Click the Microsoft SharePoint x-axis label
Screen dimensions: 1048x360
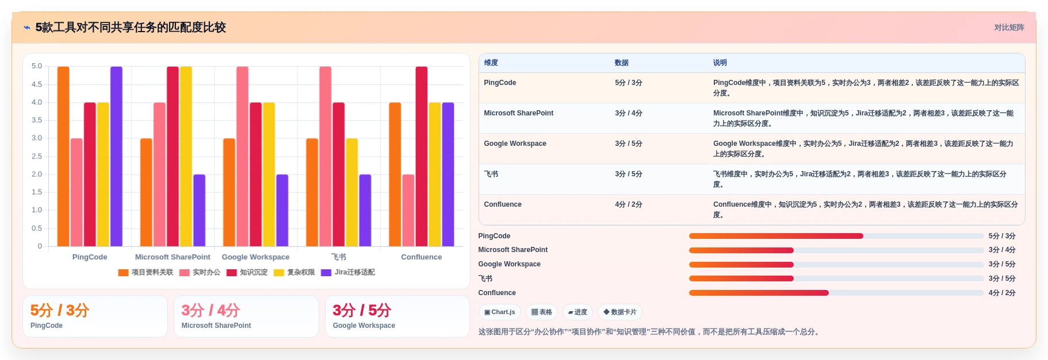click(x=173, y=257)
